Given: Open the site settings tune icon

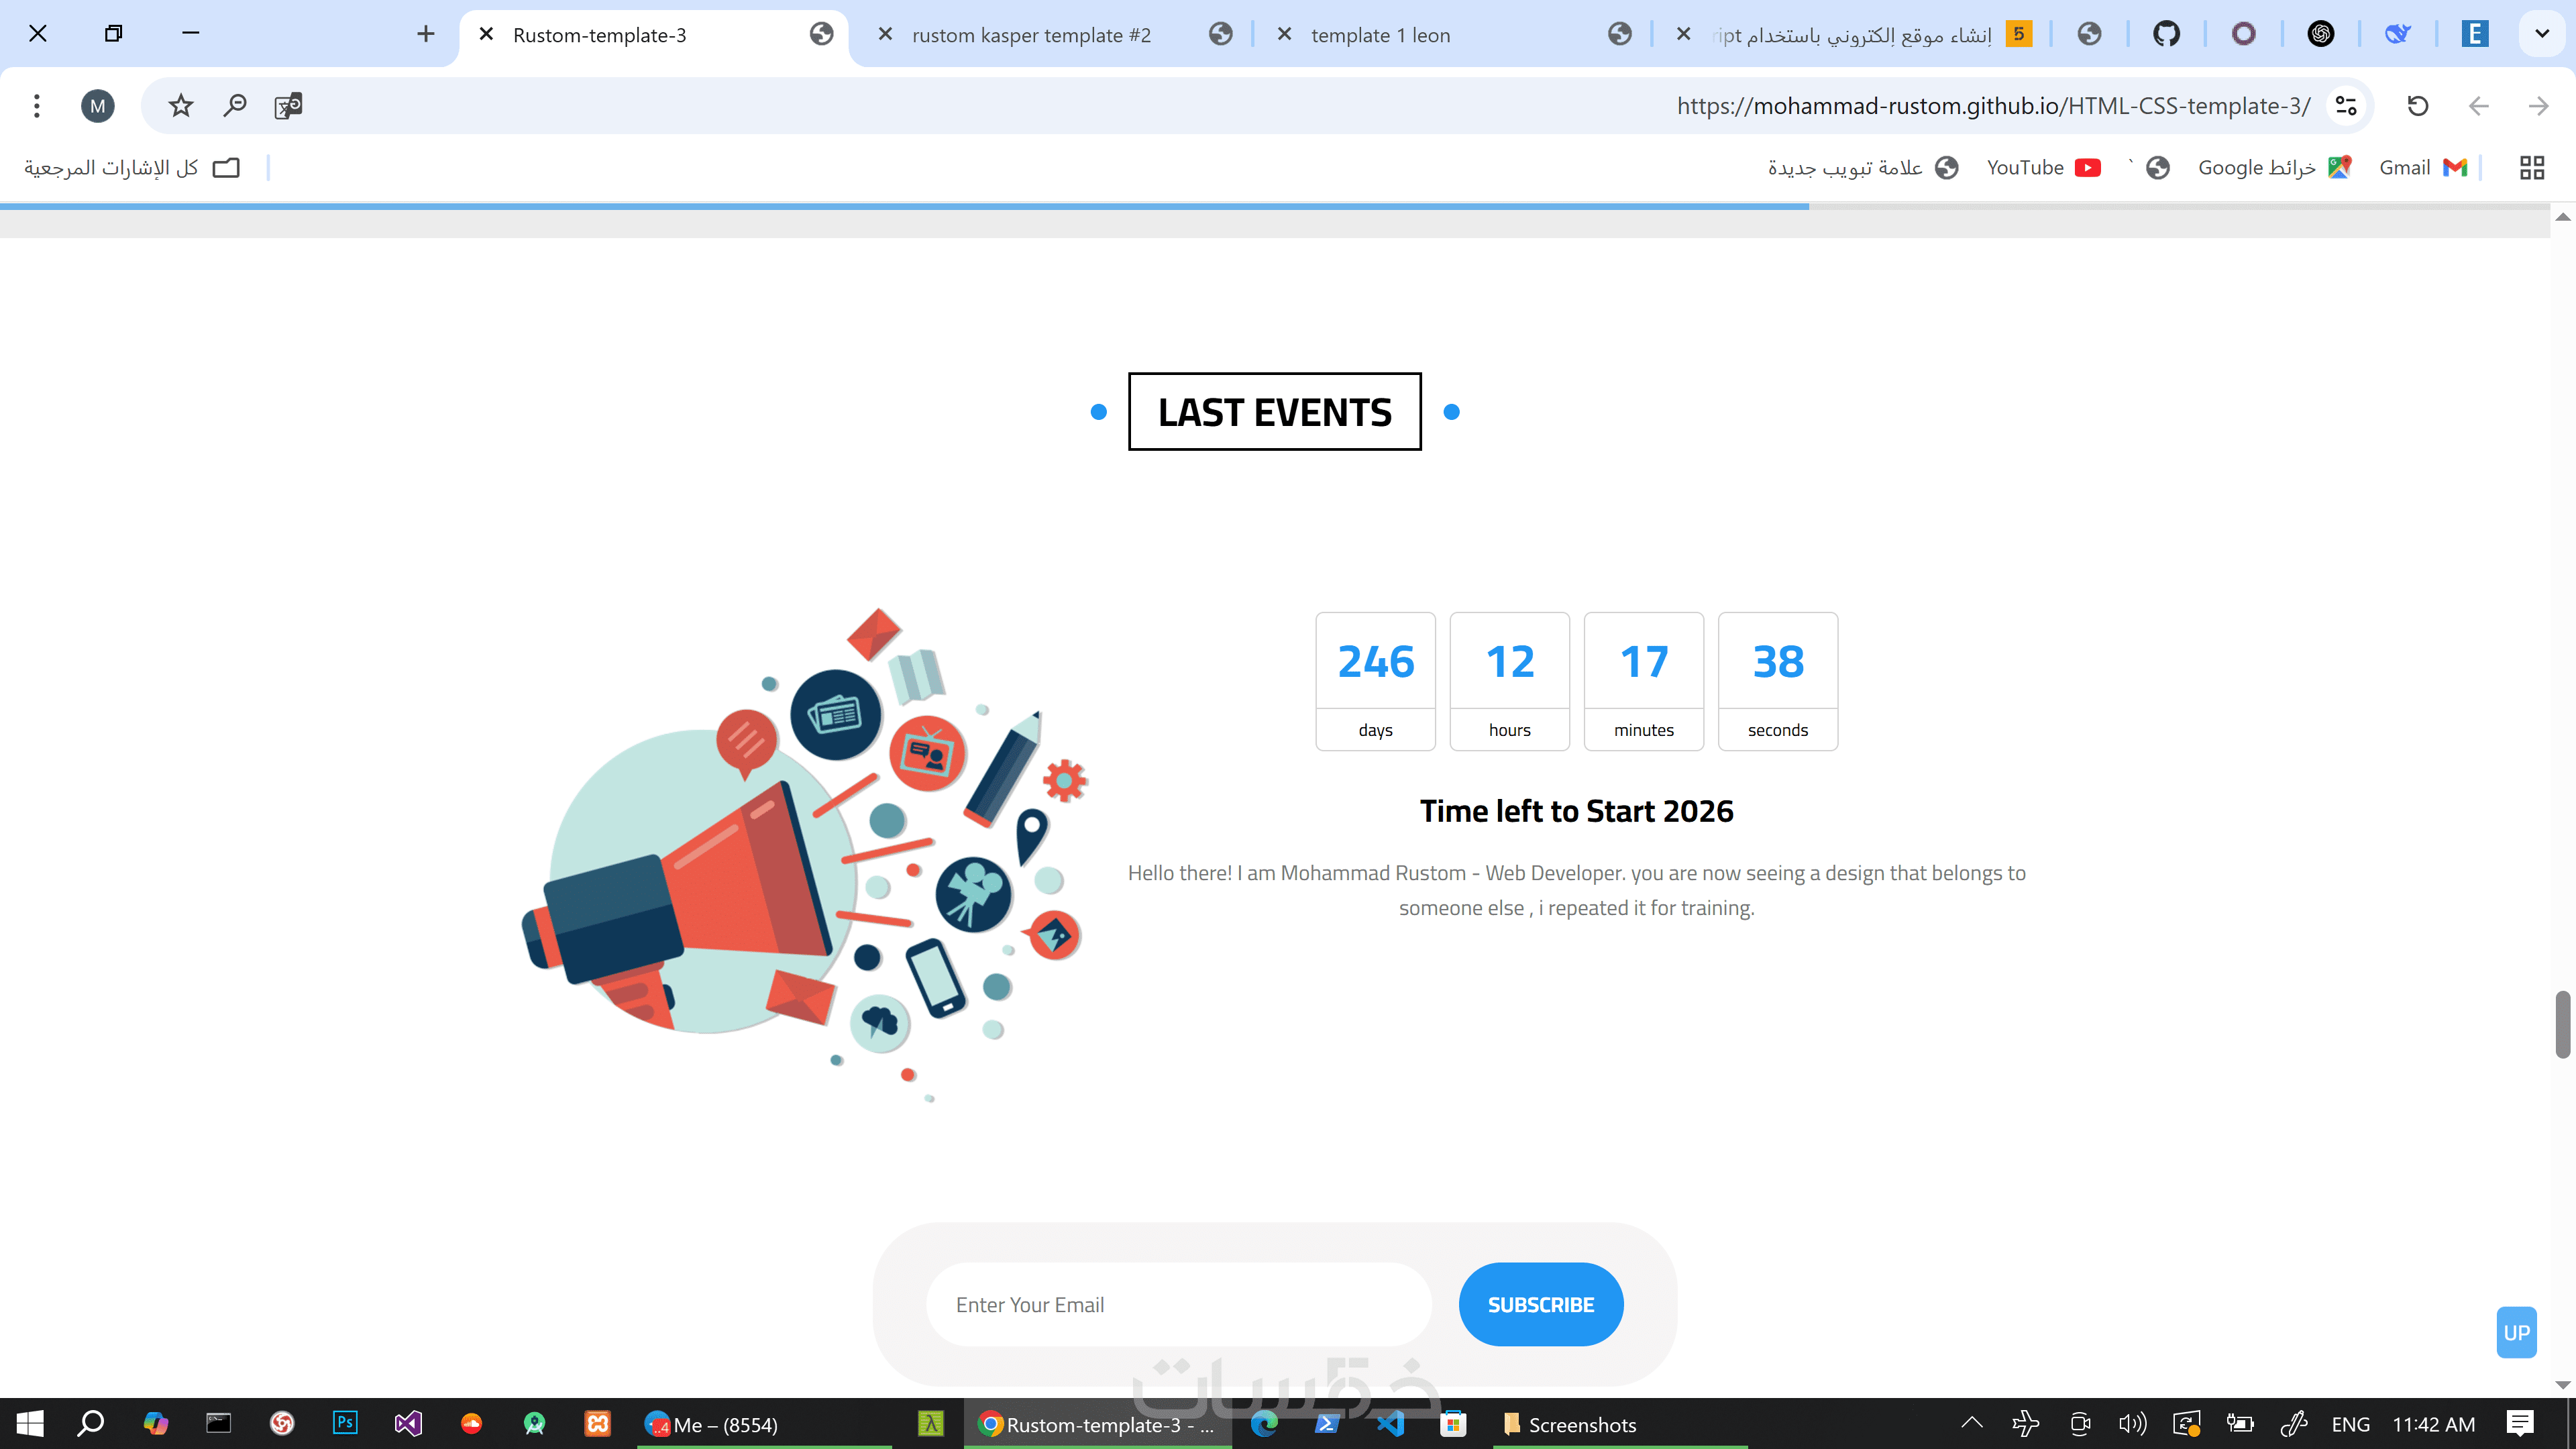Looking at the screenshot, I should 2346,106.
